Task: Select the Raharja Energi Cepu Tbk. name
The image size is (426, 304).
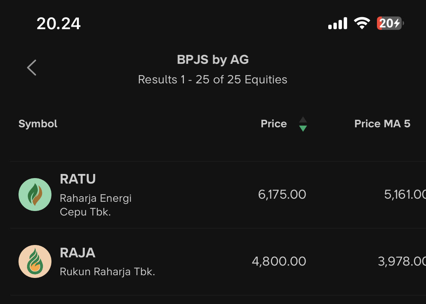Action: tap(96, 205)
